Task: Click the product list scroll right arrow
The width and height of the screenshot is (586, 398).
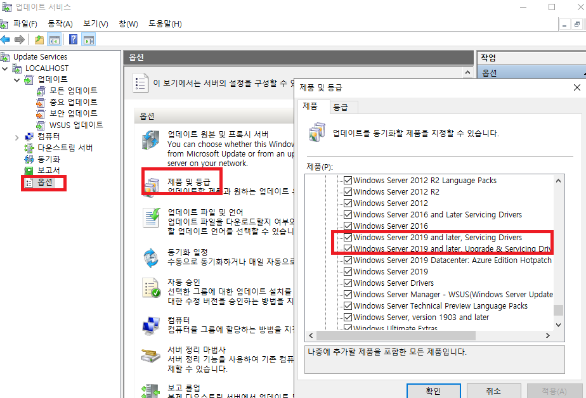Action: click(548, 336)
